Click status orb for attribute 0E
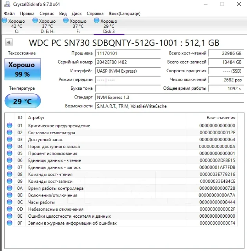Screen dimensions: 247x251 (9, 216)
